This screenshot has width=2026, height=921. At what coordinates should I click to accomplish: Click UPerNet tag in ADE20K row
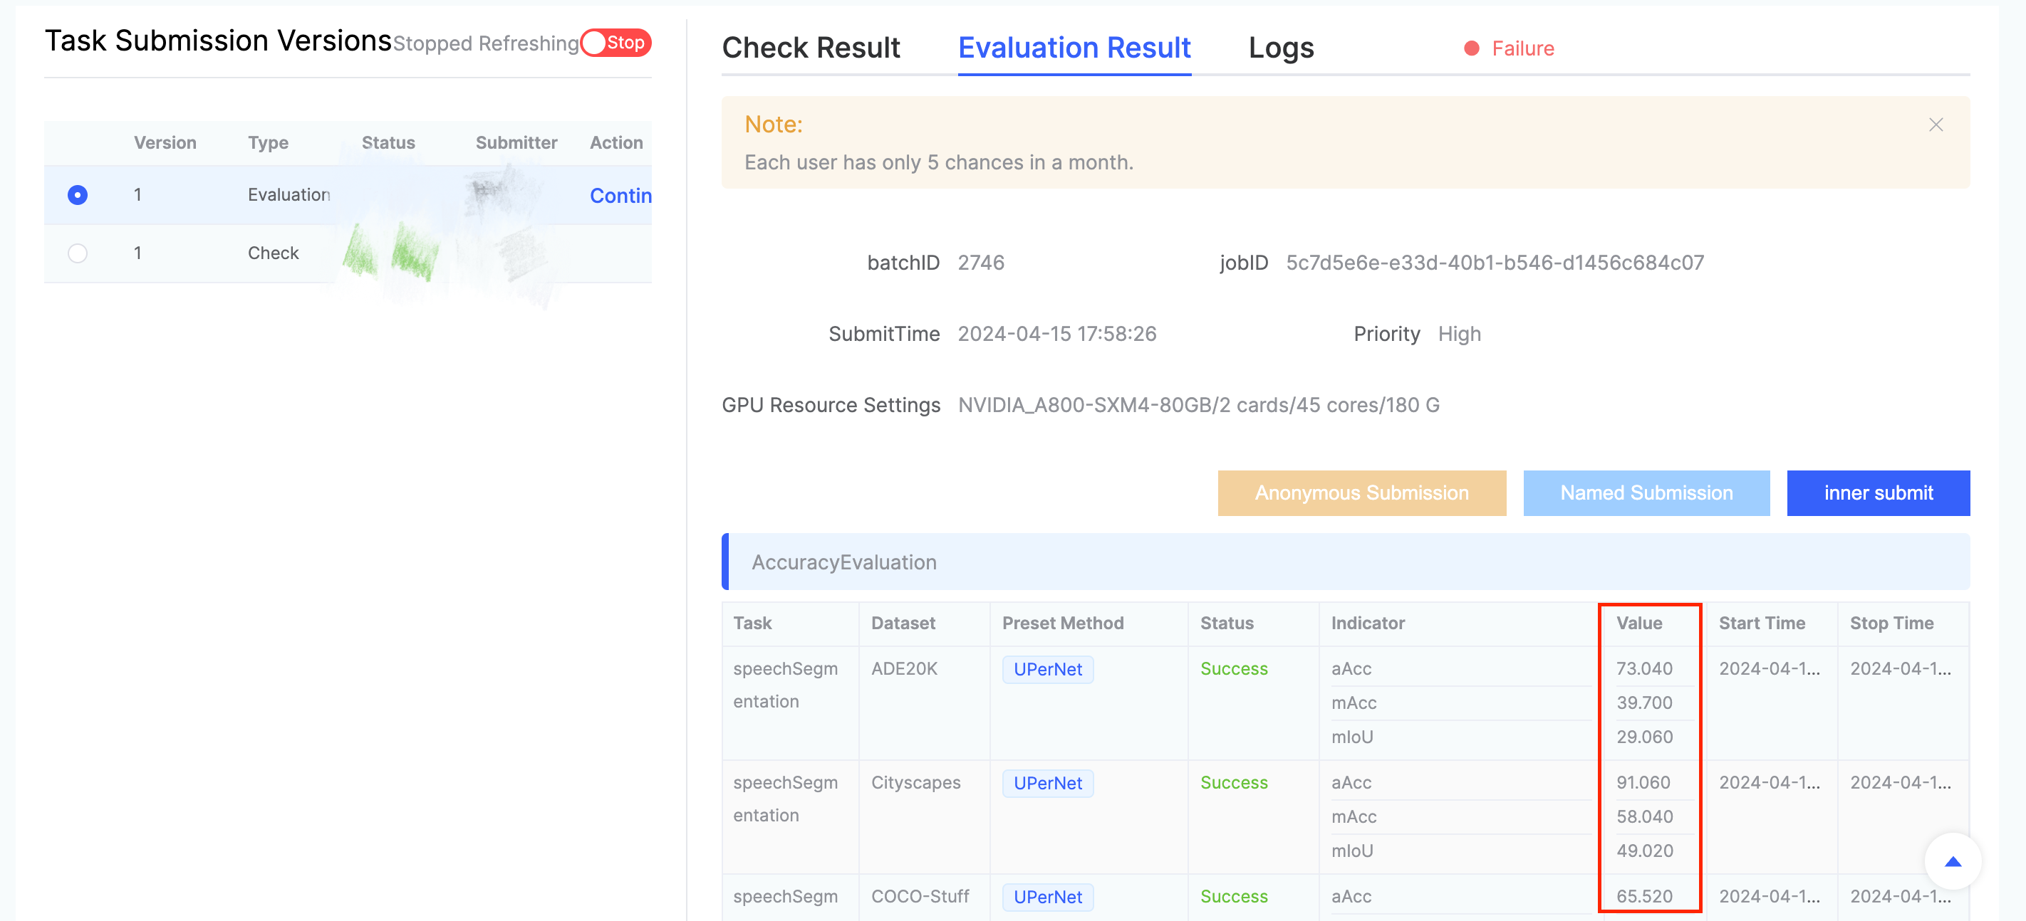tap(1046, 670)
